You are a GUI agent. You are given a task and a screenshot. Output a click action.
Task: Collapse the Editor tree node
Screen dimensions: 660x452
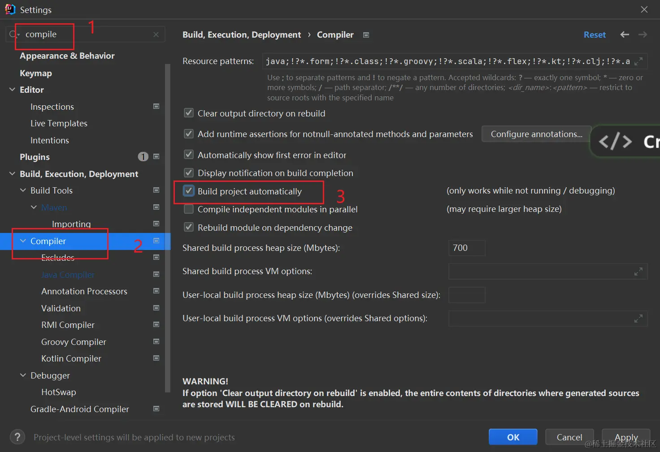click(12, 90)
